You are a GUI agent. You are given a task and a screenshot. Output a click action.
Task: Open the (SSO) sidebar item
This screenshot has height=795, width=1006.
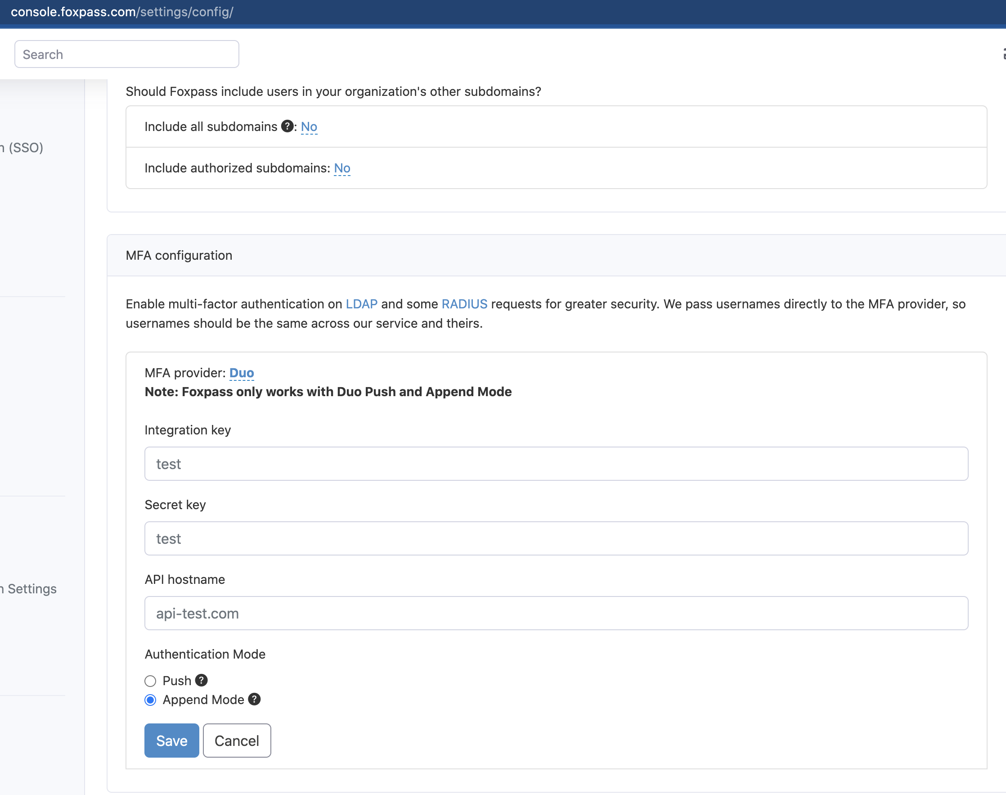pyautogui.click(x=23, y=148)
